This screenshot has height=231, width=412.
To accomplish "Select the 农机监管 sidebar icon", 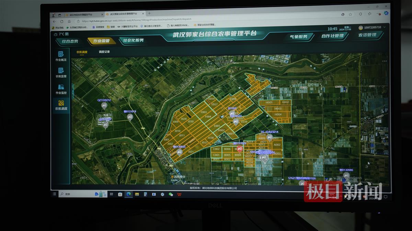I will pos(61,73).
